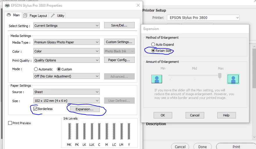
Task: Click the Save/Del... button
Action: point(119,25)
